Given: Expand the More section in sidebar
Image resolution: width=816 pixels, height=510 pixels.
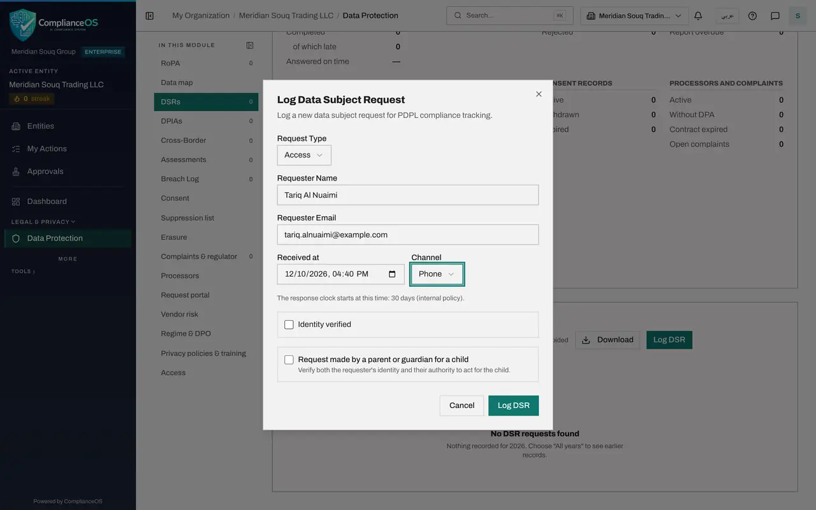Looking at the screenshot, I should [68, 259].
